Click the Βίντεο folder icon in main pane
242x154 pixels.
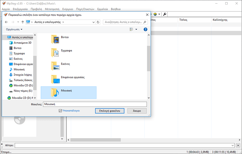pyautogui.click(x=55, y=39)
